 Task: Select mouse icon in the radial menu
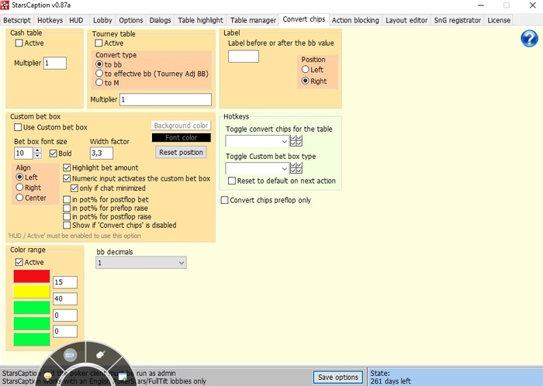[x=100, y=355]
